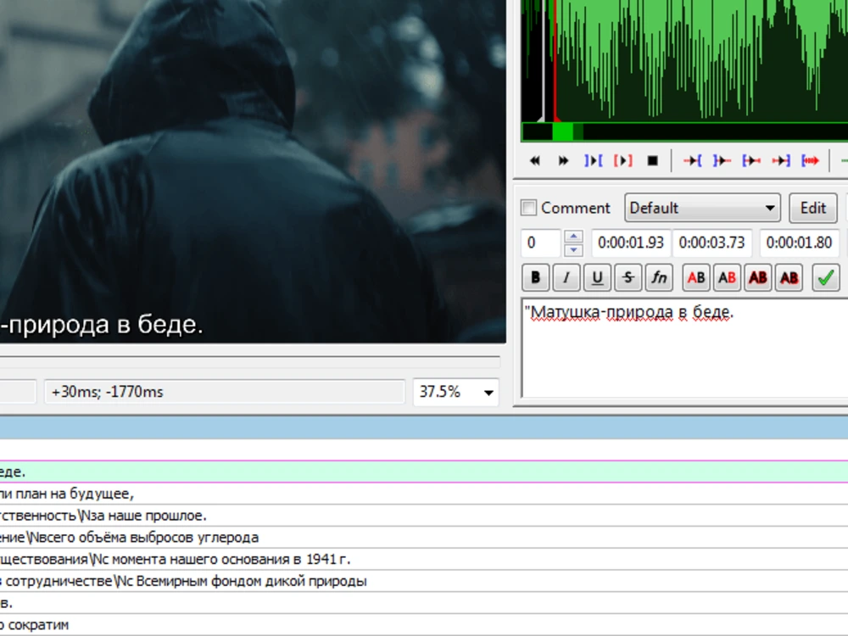Play audio selection with blue brackets
This screenshot has width=848, height=636.
pos(593,160)
